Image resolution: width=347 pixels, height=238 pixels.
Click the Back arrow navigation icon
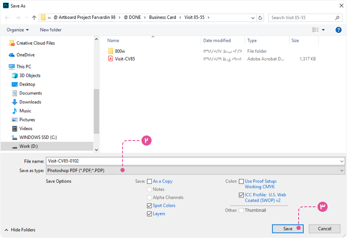point(7,18)
